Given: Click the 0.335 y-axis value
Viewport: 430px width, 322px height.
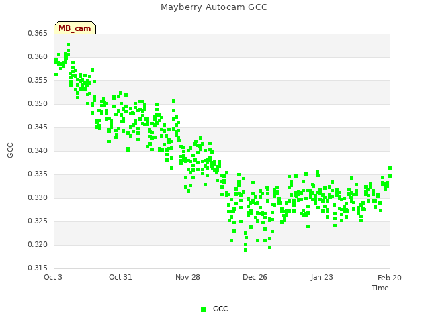Looking at the screenshot, I should pyautogui.click(x=38, y=174).
